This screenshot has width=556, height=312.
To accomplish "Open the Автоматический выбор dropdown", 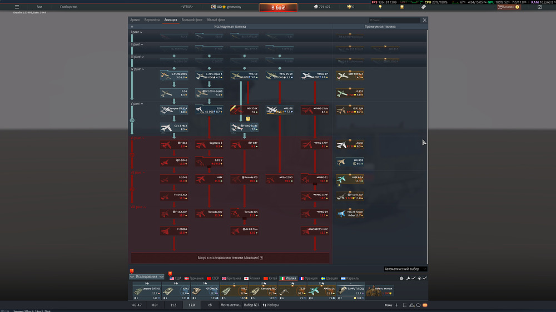I will 405,269.
